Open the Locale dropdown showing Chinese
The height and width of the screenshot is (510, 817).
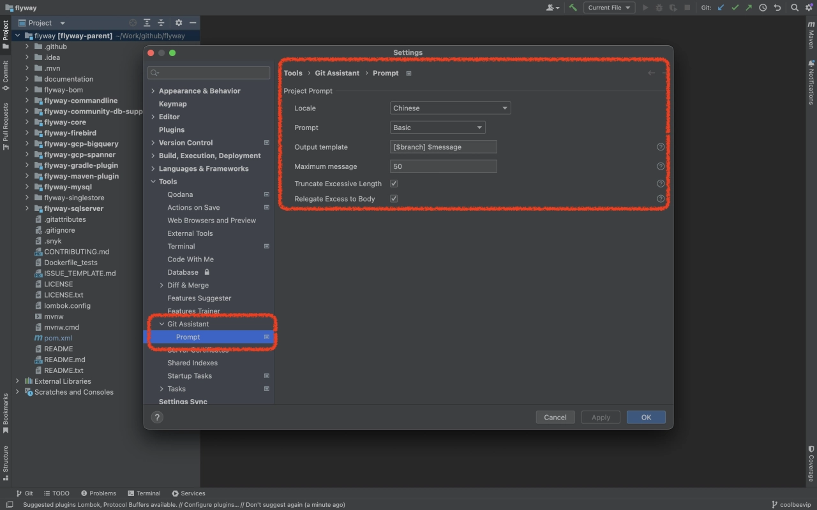[x=450, y=108]
